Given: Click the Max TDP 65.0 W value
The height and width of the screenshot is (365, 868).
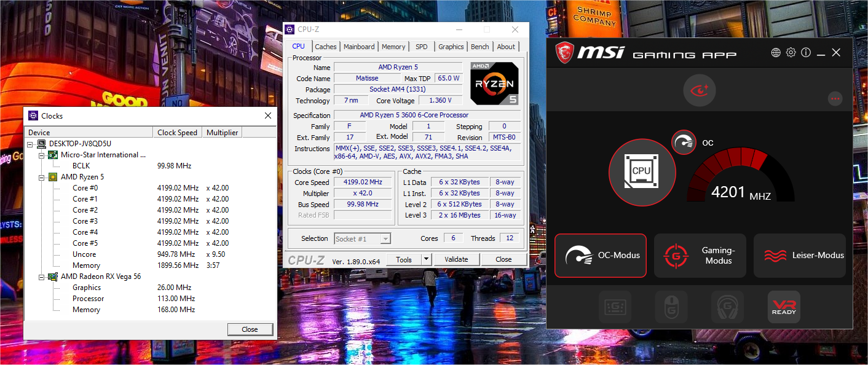Looking at the screenshot, I should pyautogui.click(x=448, y=78).
